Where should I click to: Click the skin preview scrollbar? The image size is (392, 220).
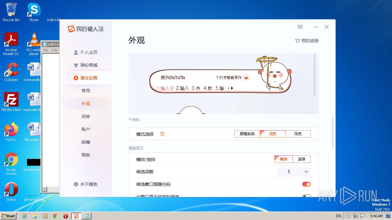314,75
